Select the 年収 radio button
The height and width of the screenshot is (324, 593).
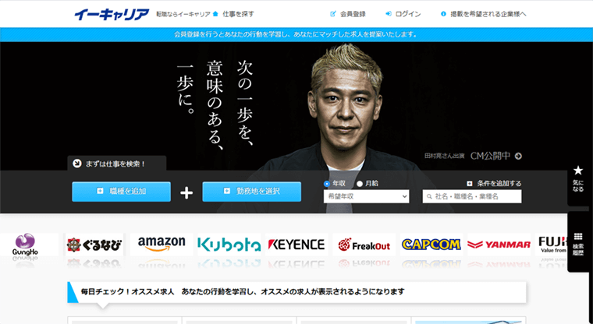coord(327,184)
